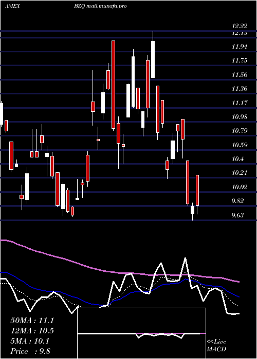Click the tallest red candle near 12.1
The height and width of the screenshot is (359, 257).
113,85
